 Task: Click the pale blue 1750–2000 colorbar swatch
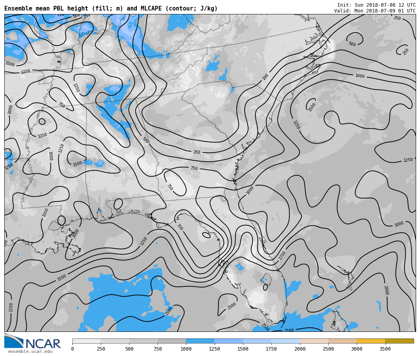(285, 341)
